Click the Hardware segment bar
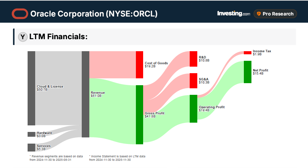The image size is (308, 168). (x=31, y=134)
